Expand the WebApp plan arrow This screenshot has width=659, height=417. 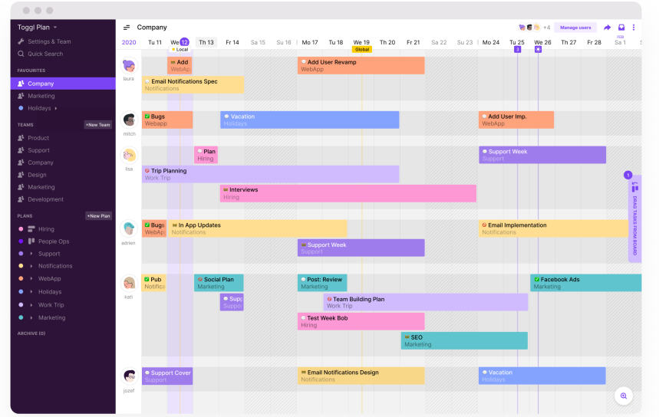point(31,278)
